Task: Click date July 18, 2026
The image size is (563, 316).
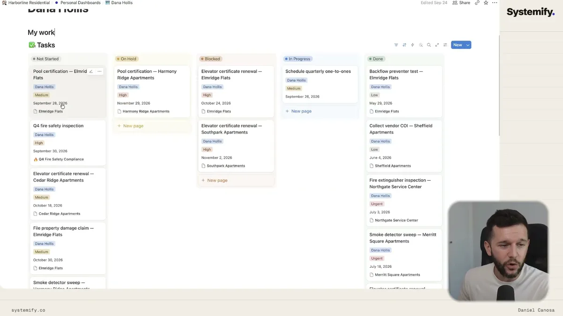Action: (380, 266)
